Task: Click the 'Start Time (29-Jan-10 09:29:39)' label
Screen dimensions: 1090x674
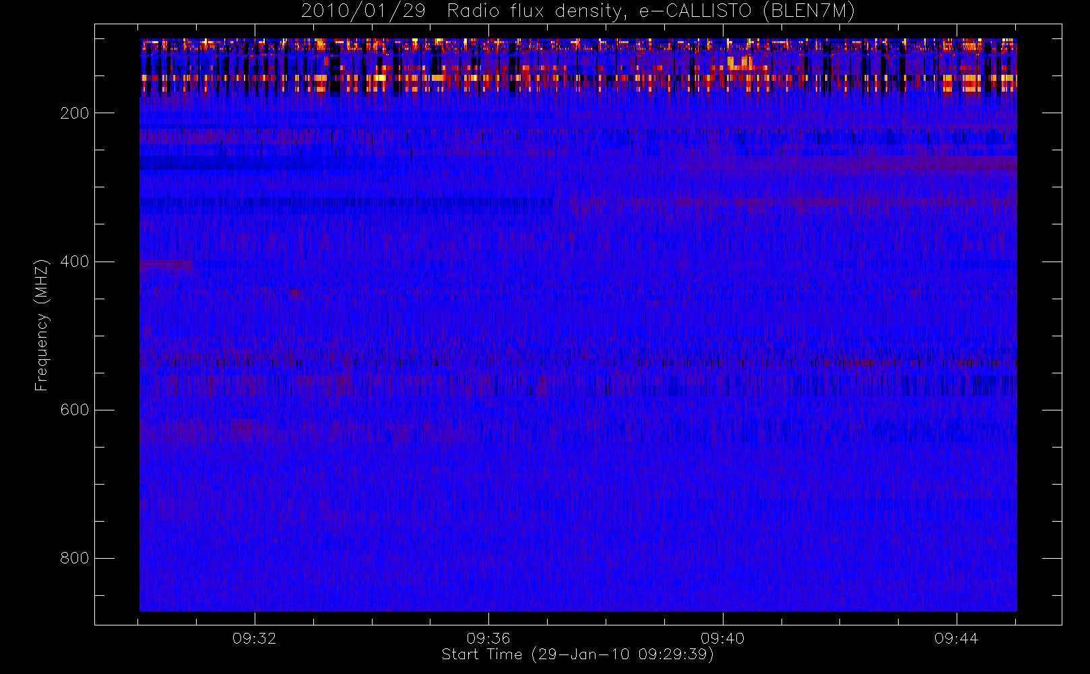Action: [x=577, y=654]
